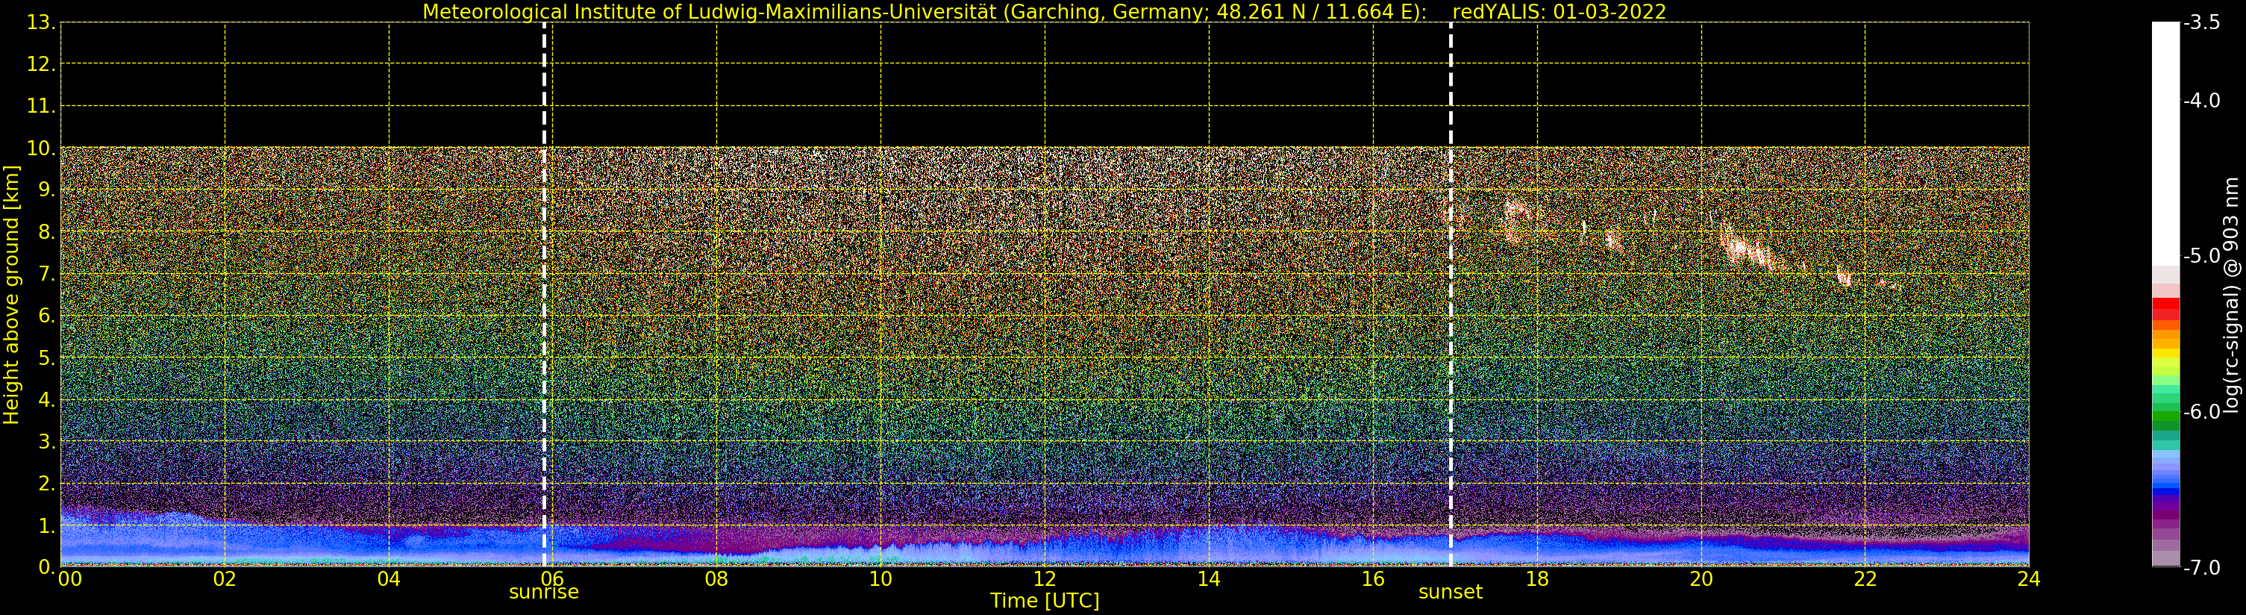The width and height of the screenshot is (2246, 615).
Task: Click the '-4.0' colorbar label
Action: point(2201,100)
